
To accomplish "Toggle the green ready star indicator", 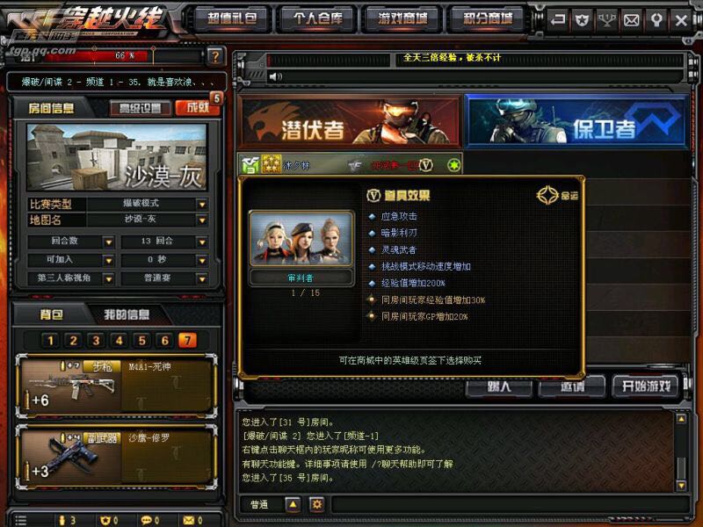I will pyautogui.click(x=453, y=165).
